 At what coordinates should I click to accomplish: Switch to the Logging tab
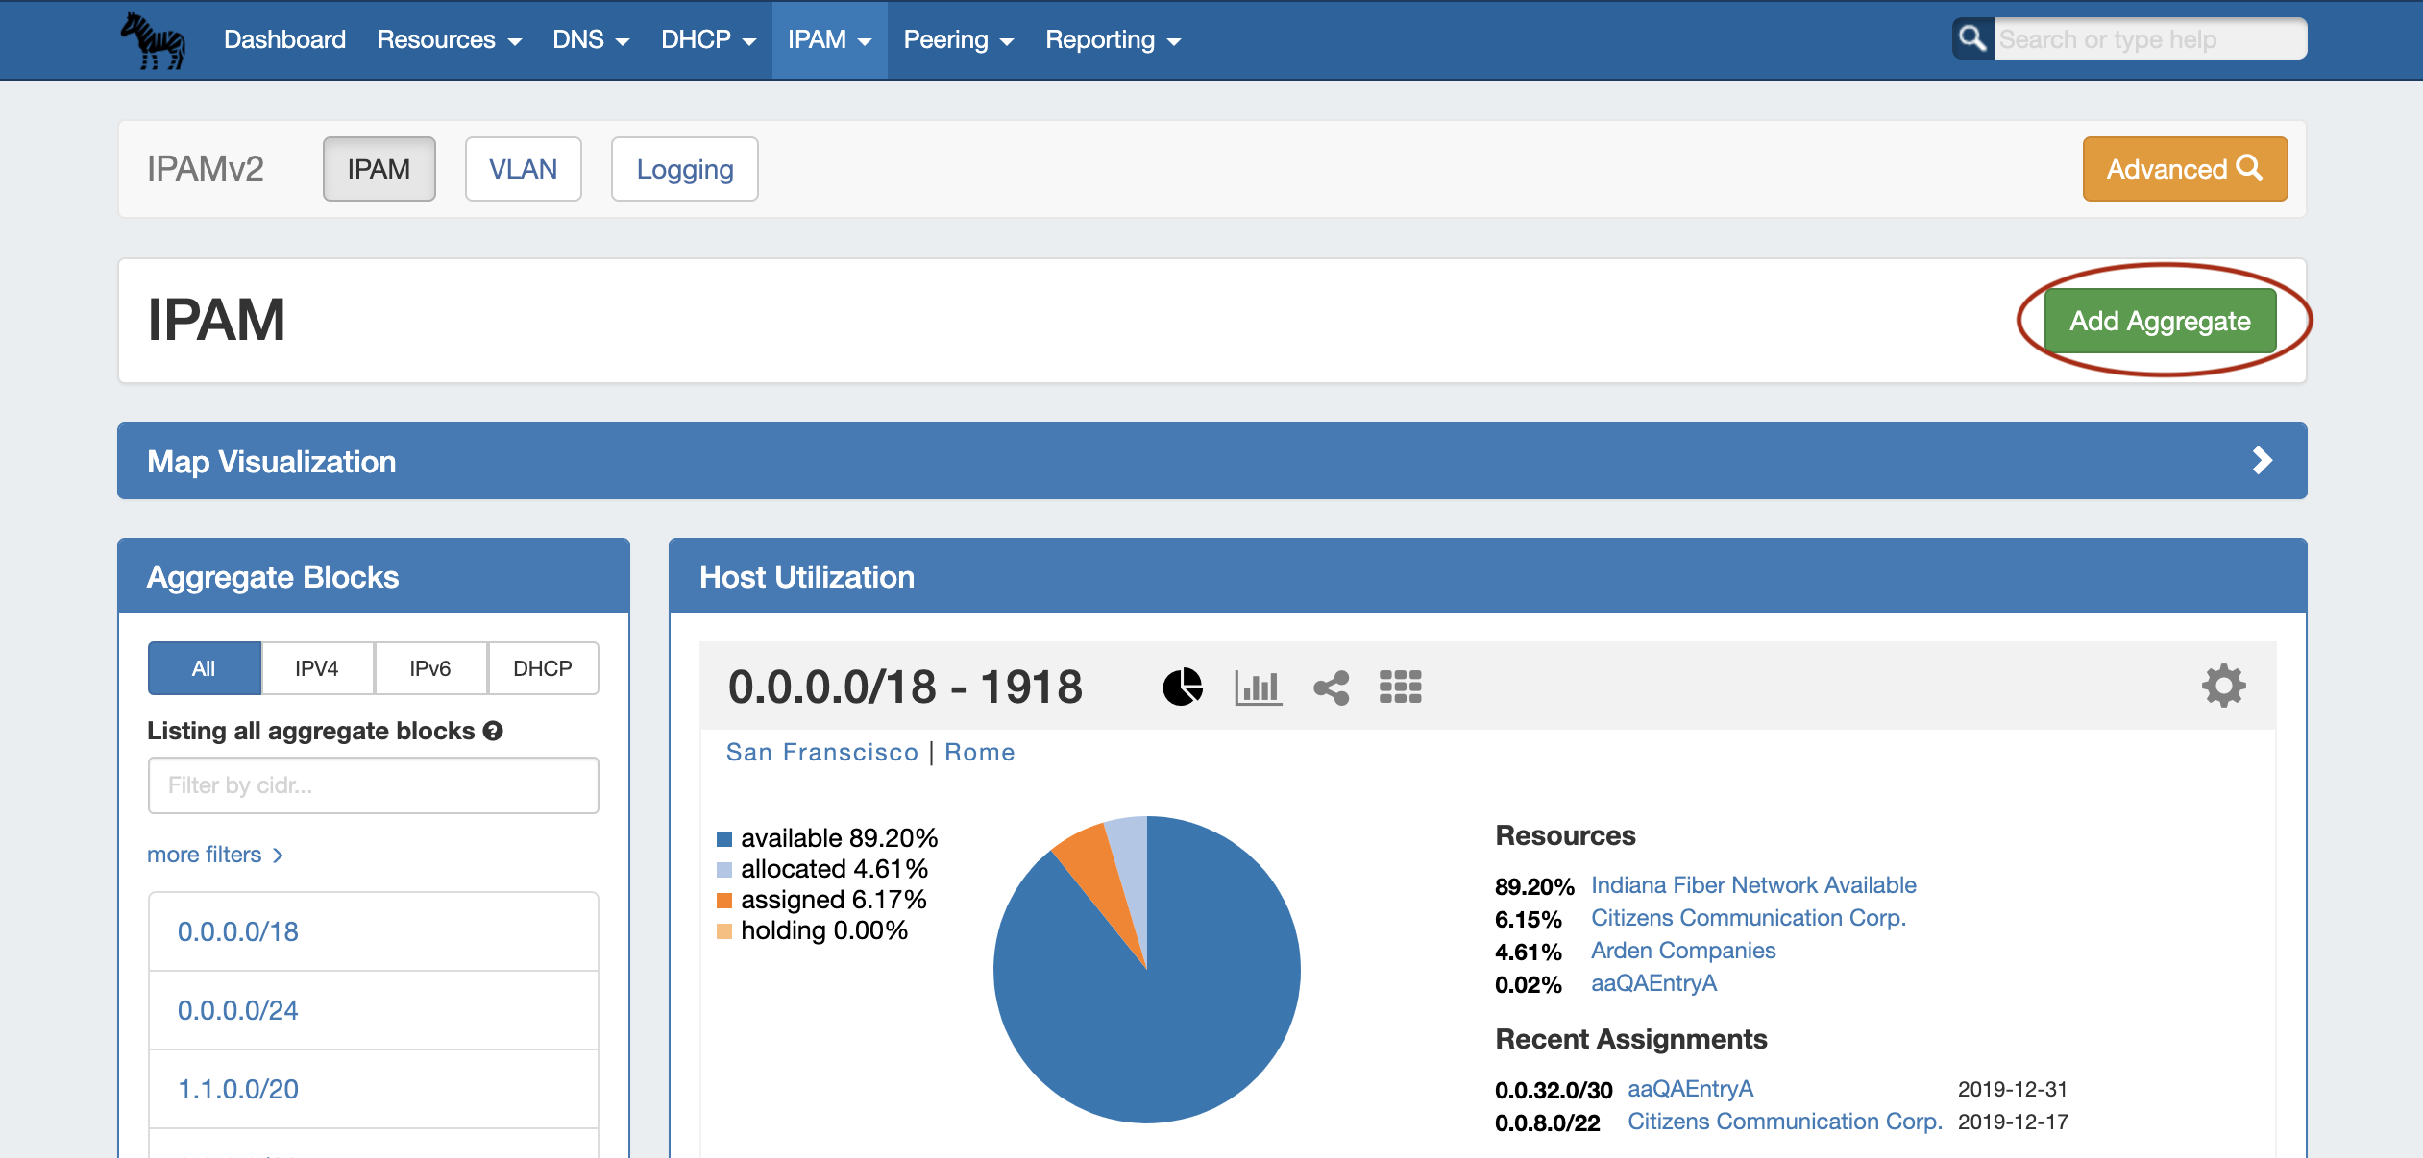click(x=684, y=169)
